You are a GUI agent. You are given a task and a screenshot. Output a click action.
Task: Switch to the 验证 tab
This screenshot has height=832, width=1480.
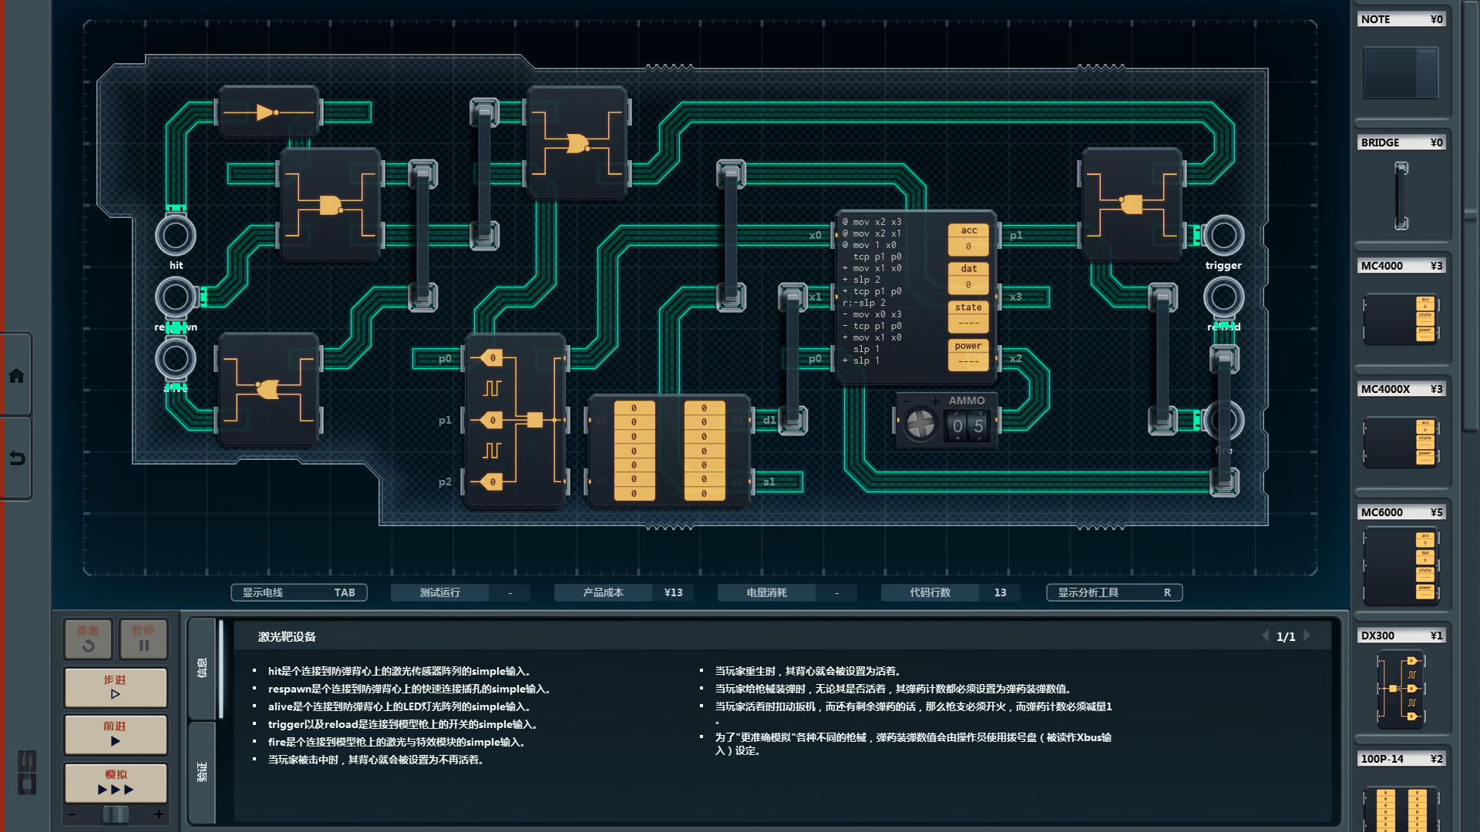coord(202,772)
